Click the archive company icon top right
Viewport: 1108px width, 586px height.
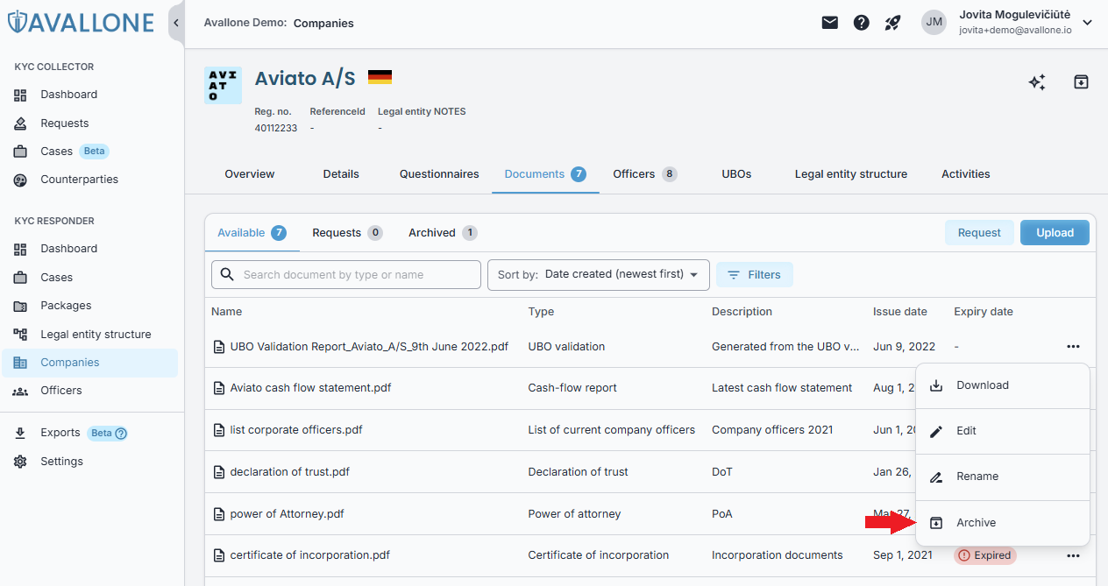tap(1081, 82)
